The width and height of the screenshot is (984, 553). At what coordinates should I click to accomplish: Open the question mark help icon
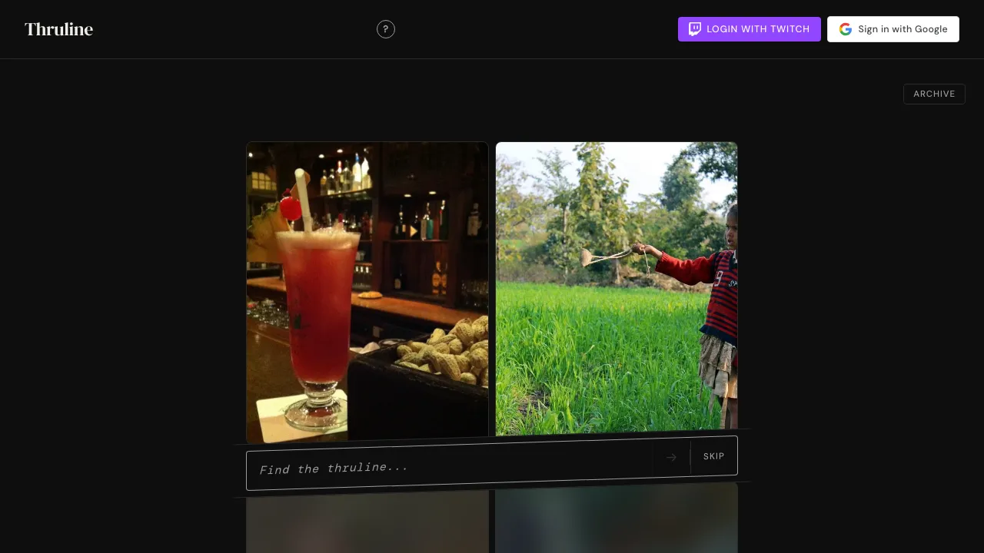(386, 29)
